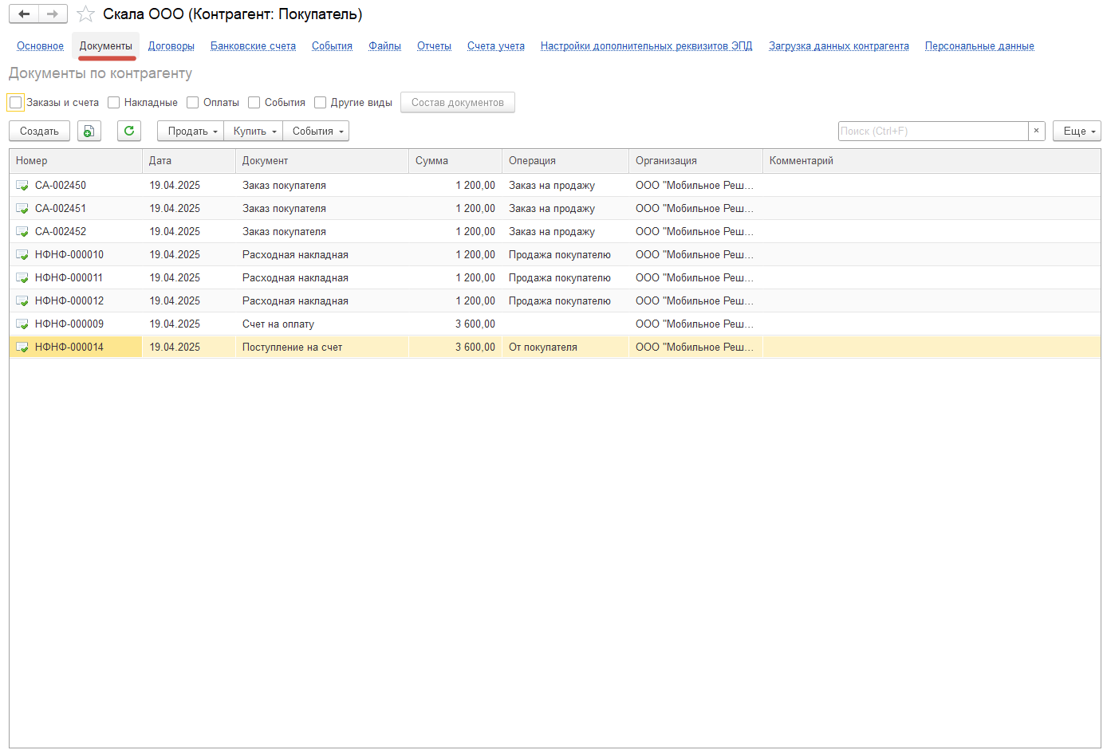Click document icon of row СА-002450
Viewport: 1103px width, 750px height.
[x=22, y=186]
